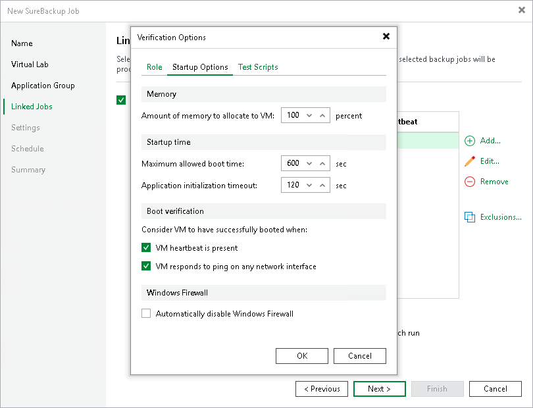Toggle VM heartbeat is present checkbox
The width and height of the screenshot is (533, 408).
146,247
